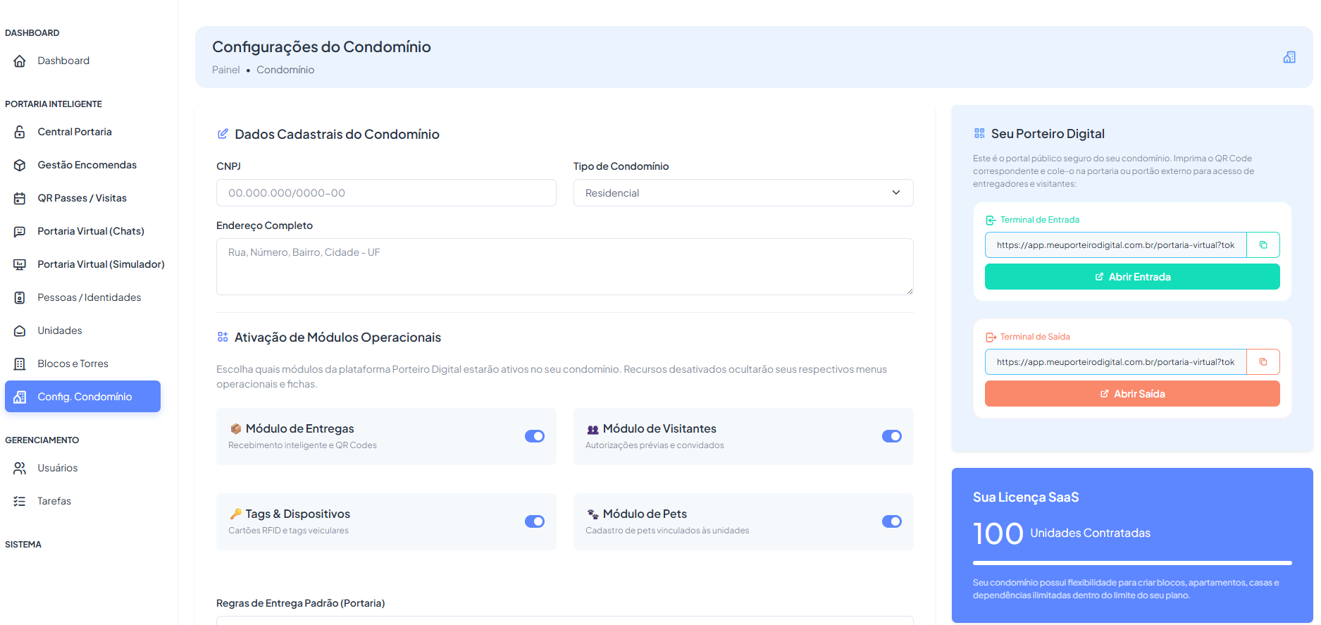Click the Portaria Virtual (Simulador) monitor icon
The height and width of the screenshot is (625, 1321).
point(20,264)
